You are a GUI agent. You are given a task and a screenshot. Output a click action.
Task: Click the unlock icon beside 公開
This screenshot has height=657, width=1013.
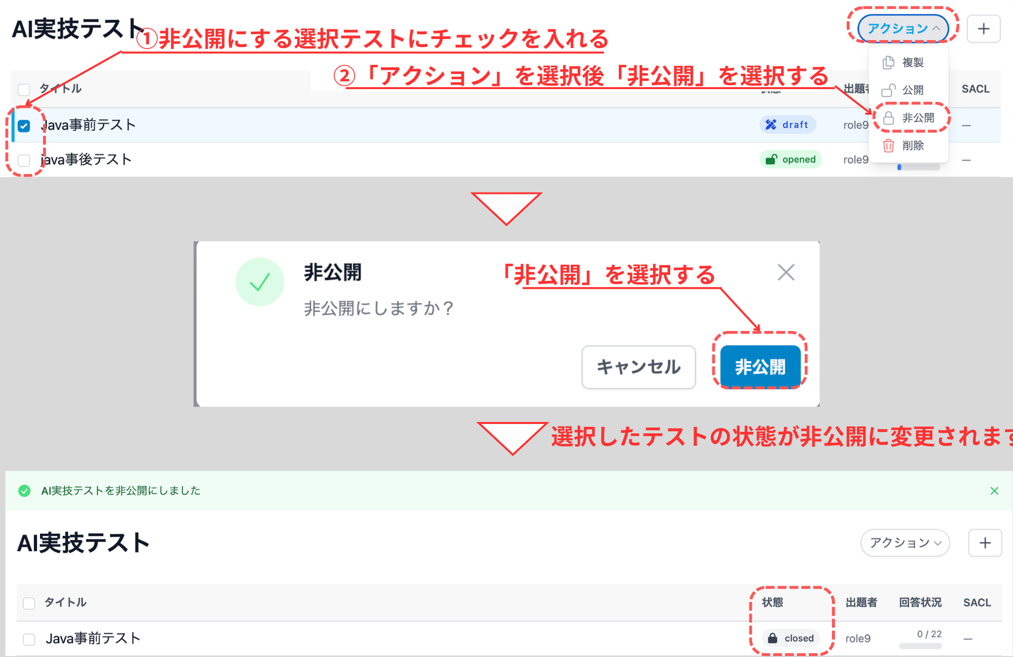tap(888, 90)
